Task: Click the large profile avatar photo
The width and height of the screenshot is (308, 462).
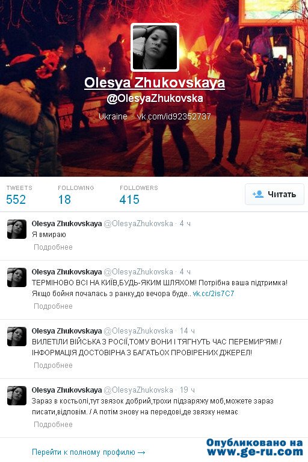Action: (155, 47)
